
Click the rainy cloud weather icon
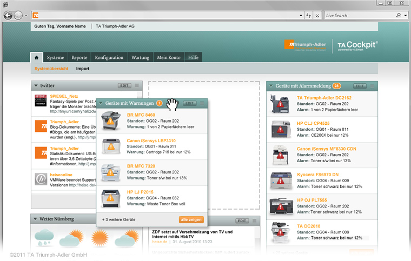click(44, 237)
